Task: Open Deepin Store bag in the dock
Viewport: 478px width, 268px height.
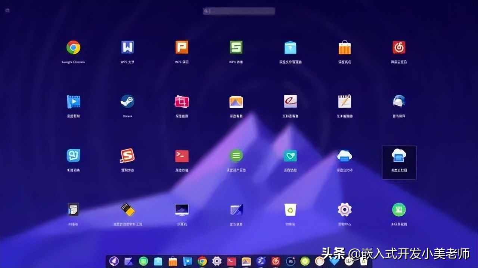Action: click(173, 261)
